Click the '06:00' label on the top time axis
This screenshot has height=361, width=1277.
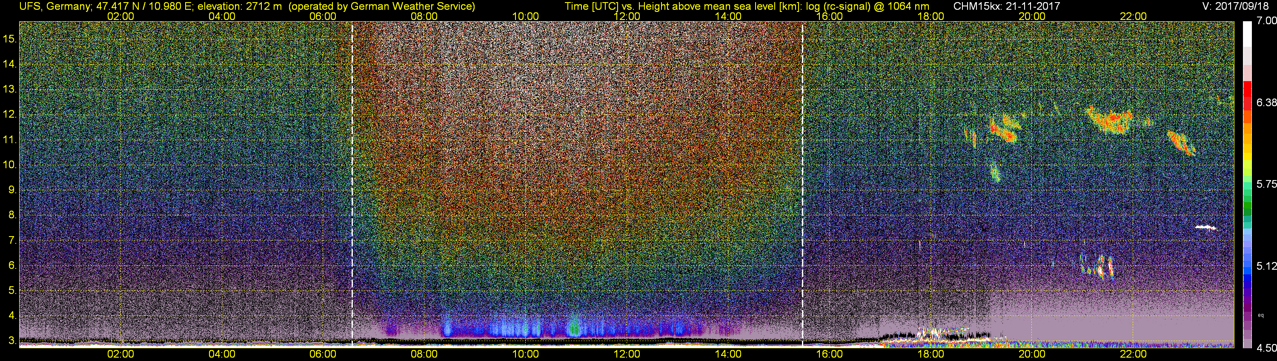pos(323,16)
